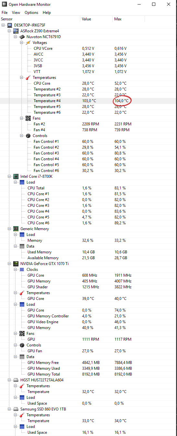Collapse the DESKTOP-IRKG7SF root node
The width and height of the screenshot is (177, 436).
coord(3,25)
